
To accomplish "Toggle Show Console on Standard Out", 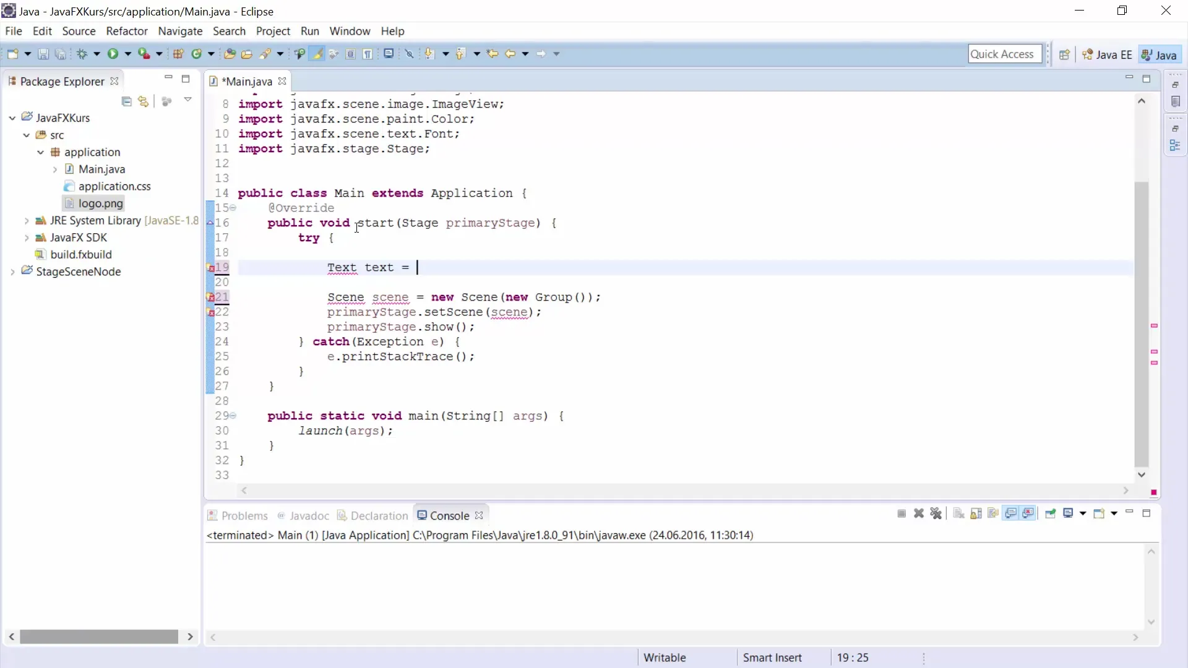I will [1011, 513].
